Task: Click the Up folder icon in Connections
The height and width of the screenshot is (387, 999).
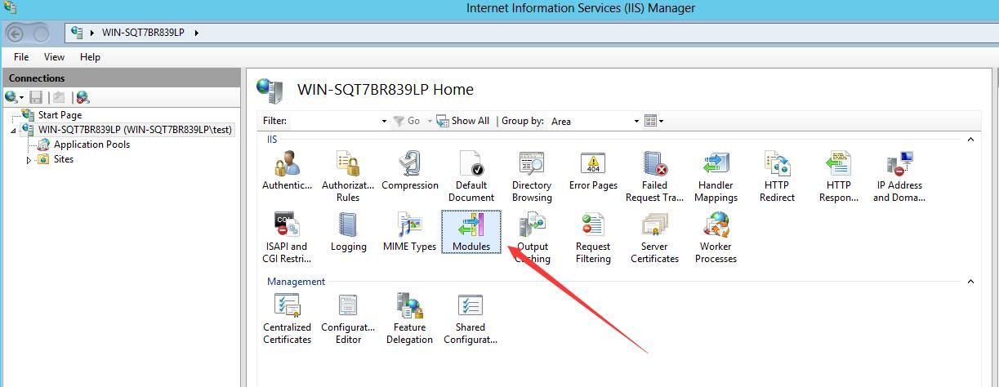Action: point(59,97)
